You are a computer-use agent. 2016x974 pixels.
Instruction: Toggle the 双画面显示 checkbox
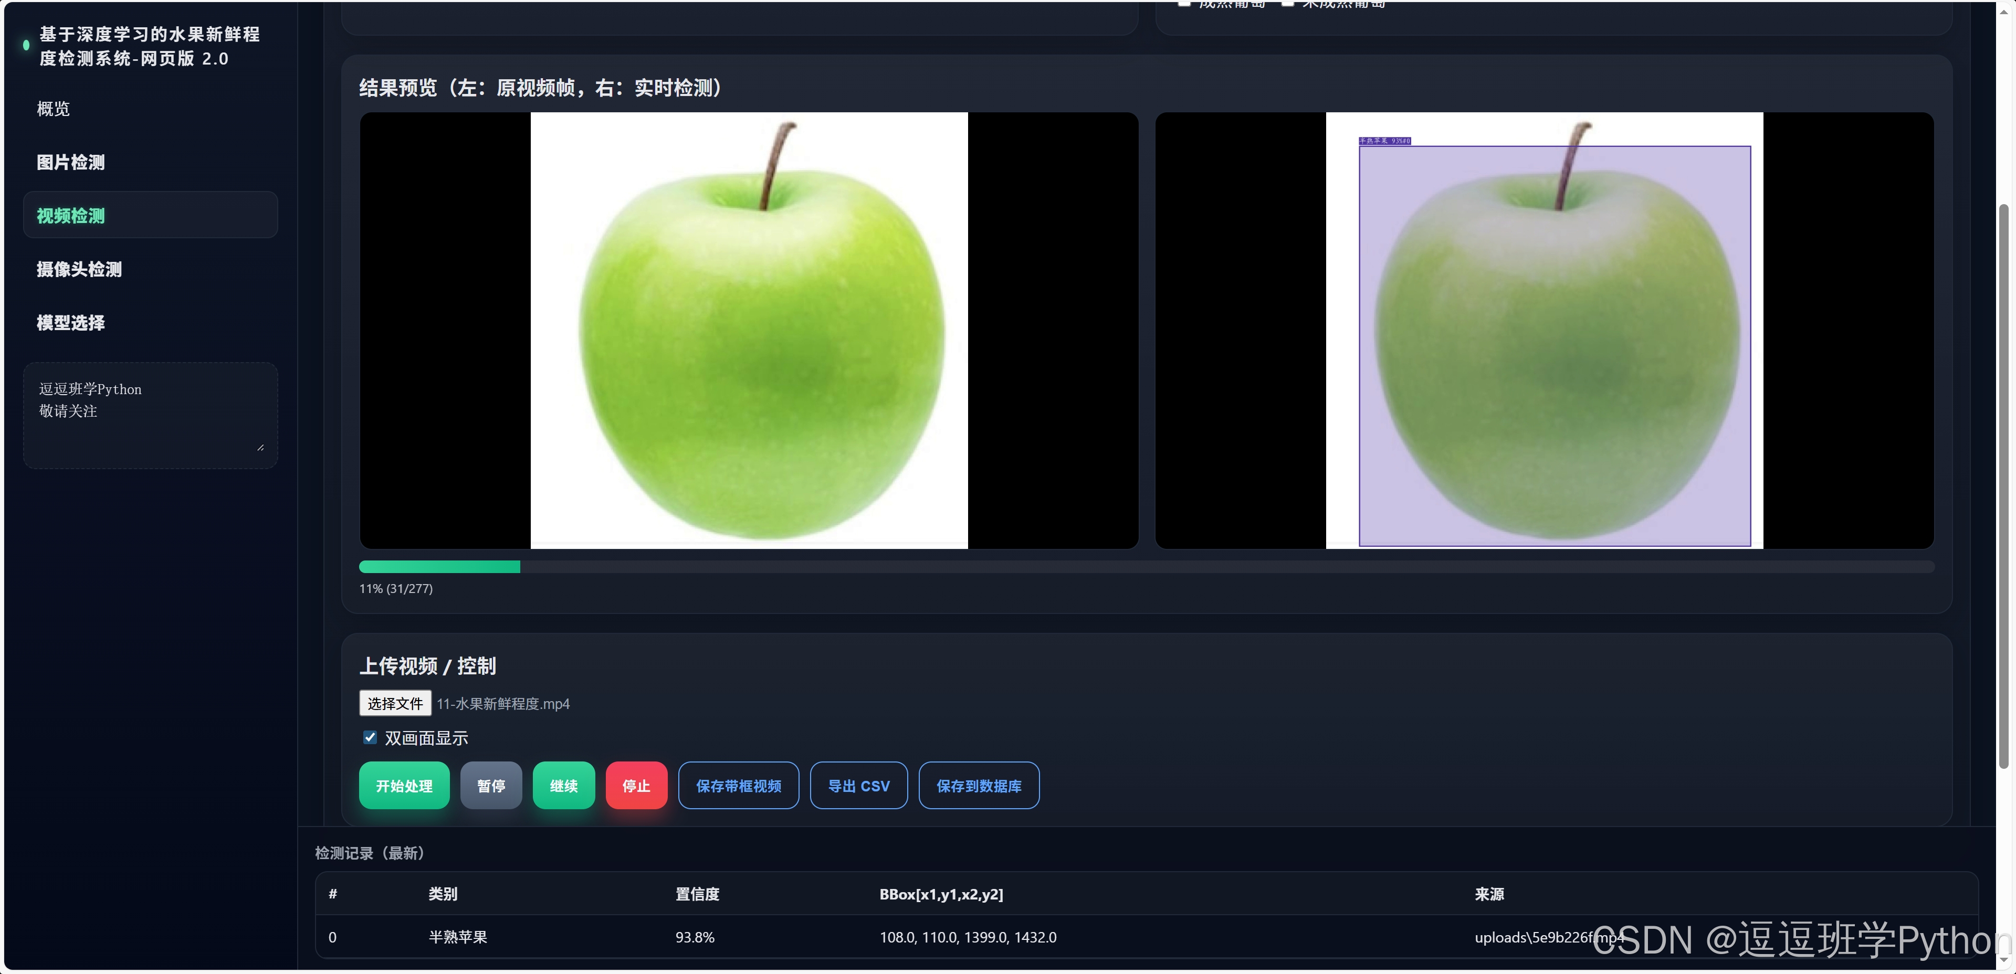coord(370,737)
